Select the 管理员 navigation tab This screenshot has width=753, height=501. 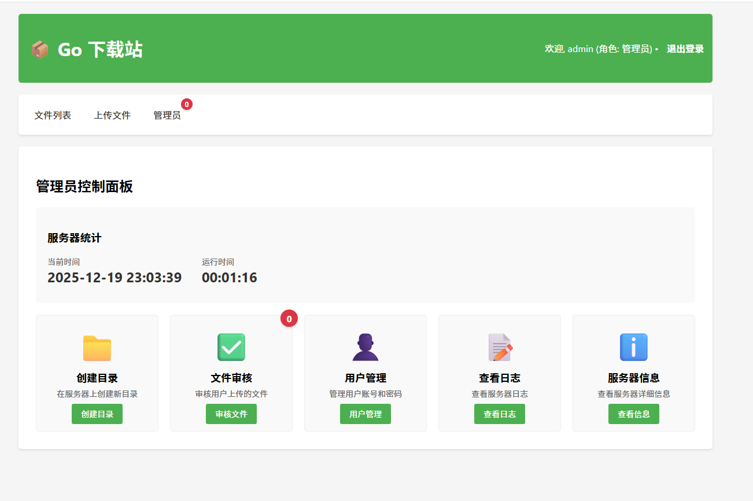tap(167, 115)
